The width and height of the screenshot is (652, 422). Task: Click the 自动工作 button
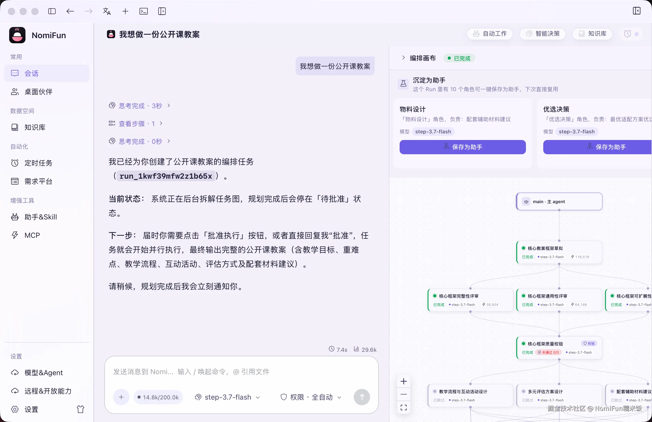(490, 34)
